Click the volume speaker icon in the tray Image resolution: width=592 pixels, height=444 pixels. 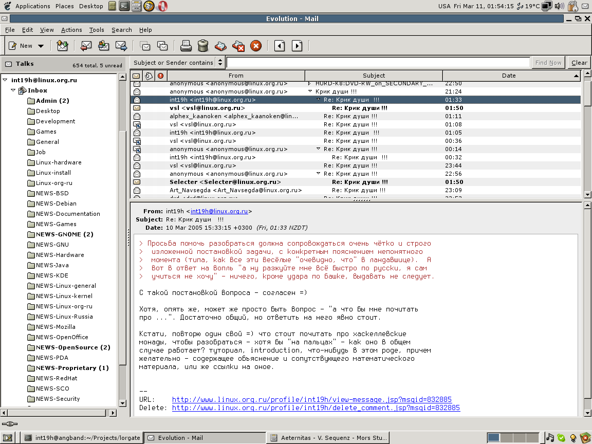(x=559, y=6)
